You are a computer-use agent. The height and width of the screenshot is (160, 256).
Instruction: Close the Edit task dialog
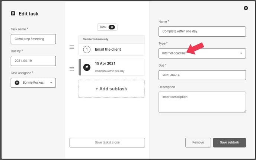click(x=246, y=8)
